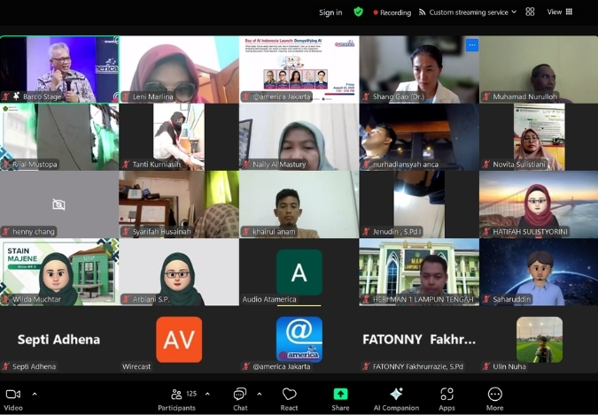Open the Custom streaming service dropdown
Screen dimensions: 598x415
coord(472,12)
